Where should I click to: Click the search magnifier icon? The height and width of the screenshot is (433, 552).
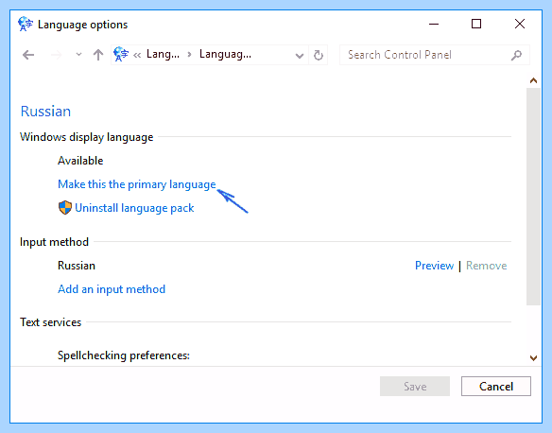(x=516, y=55)
